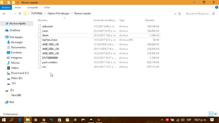Select the EDIT00000000 file
The image size is (219, 123).
coord(99,58)
